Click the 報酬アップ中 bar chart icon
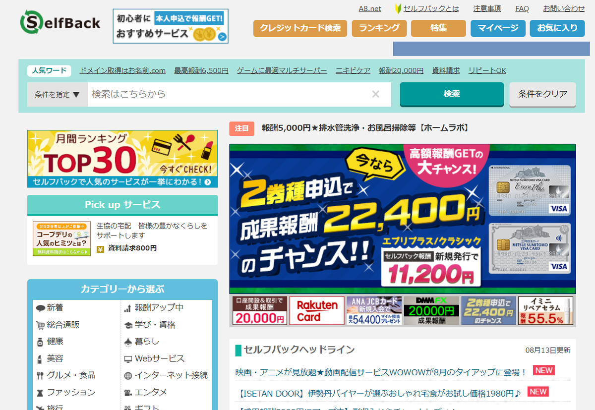595x410 pixels. [127, 308]
